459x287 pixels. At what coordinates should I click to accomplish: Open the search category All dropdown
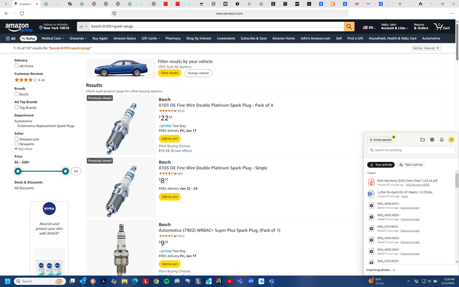pyautogui.click(x=83, y=26)
